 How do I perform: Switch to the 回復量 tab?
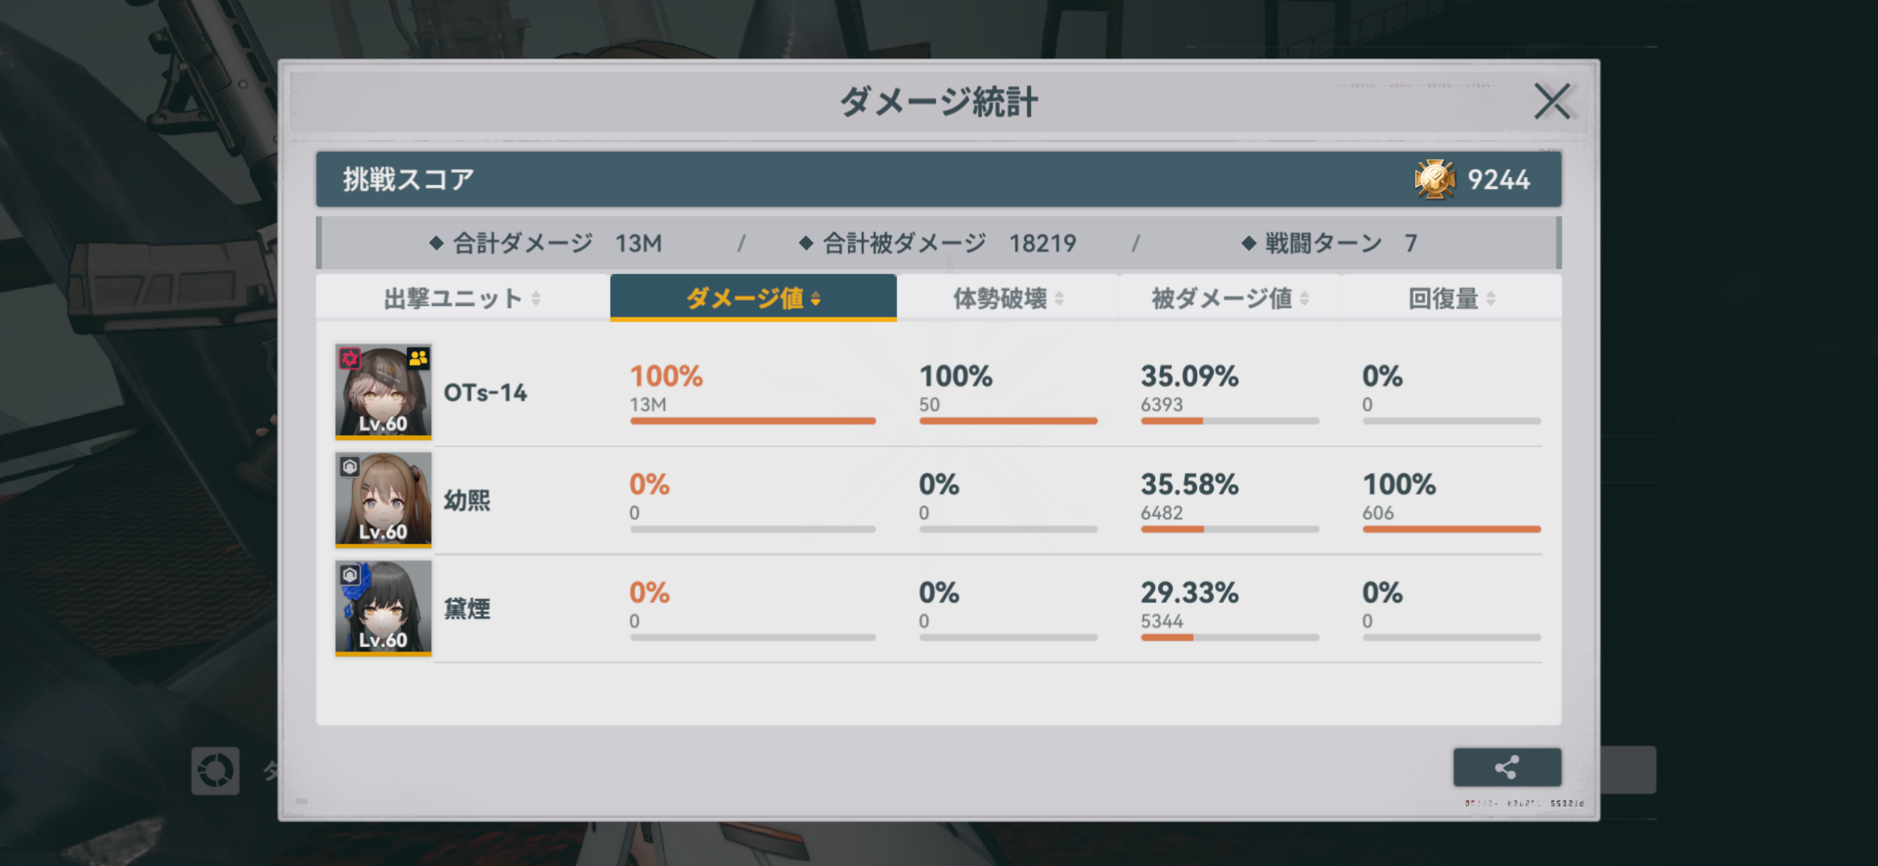point(1451,298)
